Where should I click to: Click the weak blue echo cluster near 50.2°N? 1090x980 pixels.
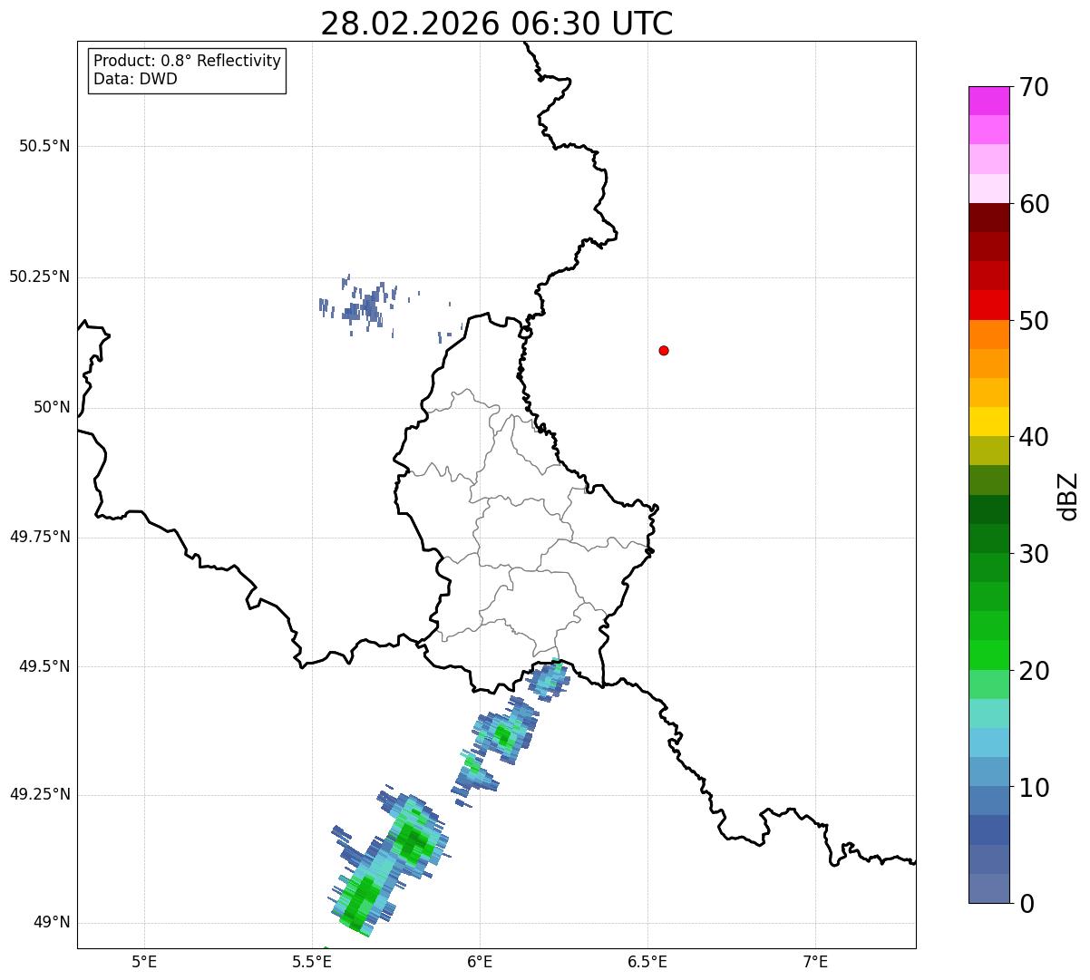coord(365,305)
